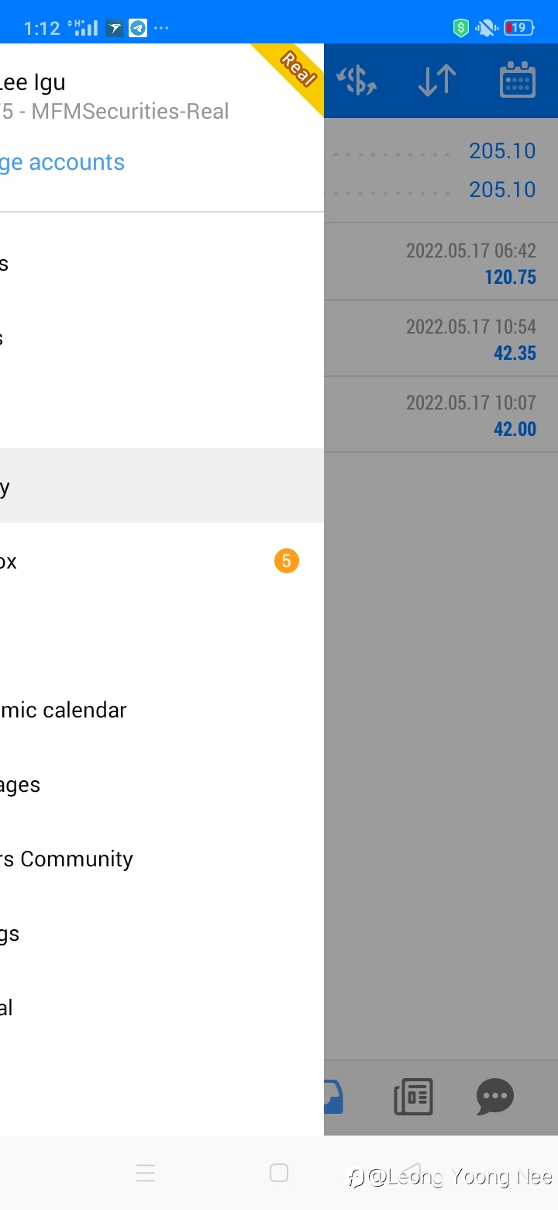Open the Manage accounts link
Viewport: 558px width, 1210px height.
(x=62, y=162)
